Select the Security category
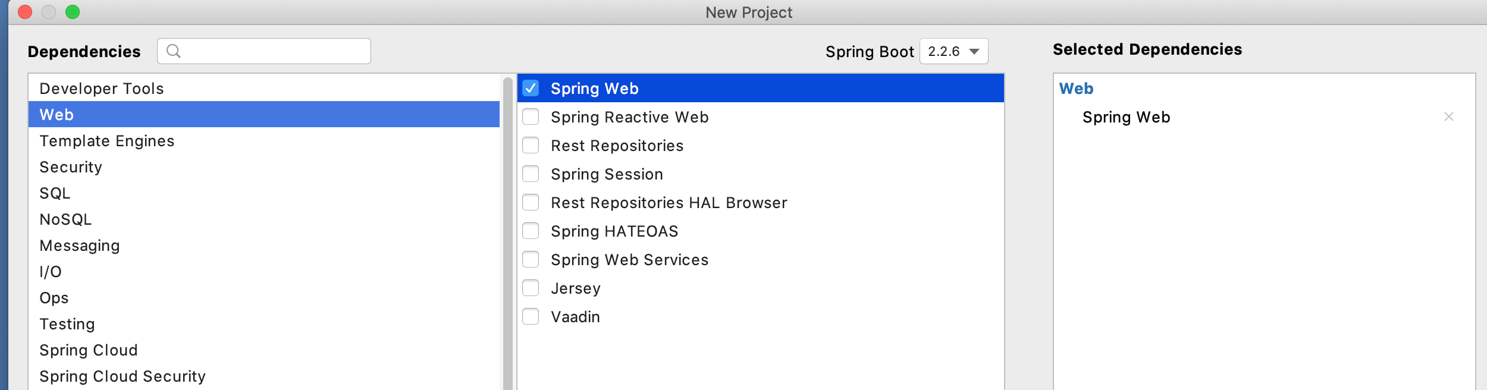The image size is (1487, 390). [71, 167]
